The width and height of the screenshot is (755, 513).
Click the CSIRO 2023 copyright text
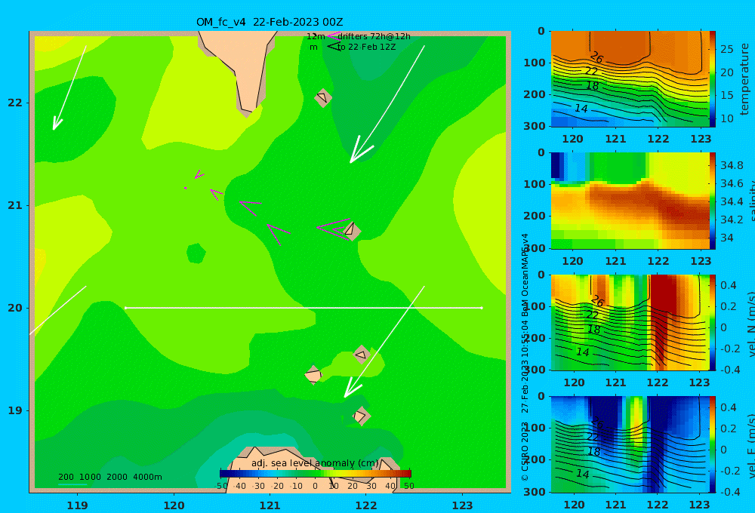pos(525,451)
